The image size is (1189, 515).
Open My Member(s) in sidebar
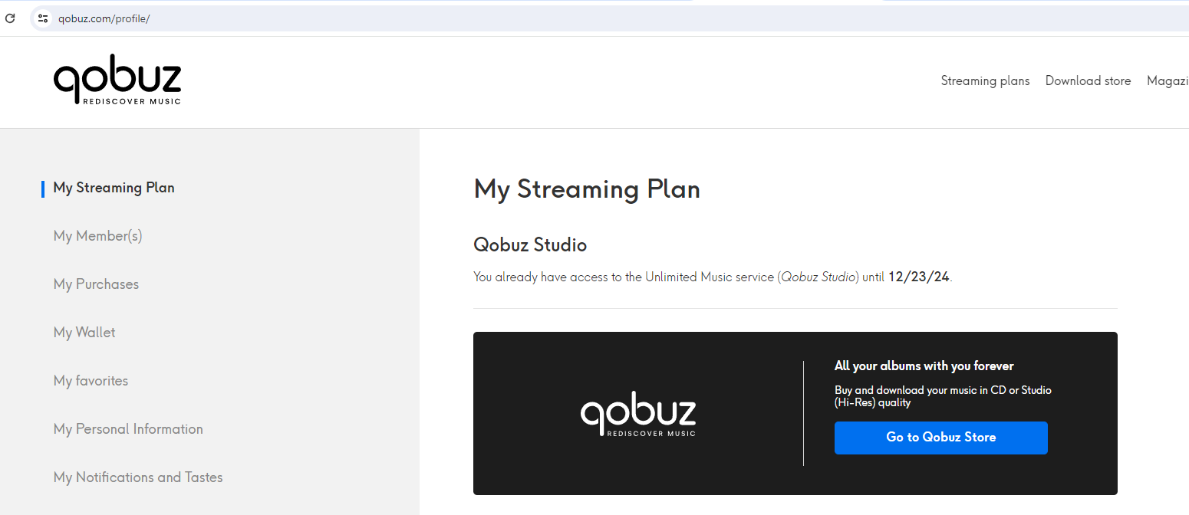[97, 236]
